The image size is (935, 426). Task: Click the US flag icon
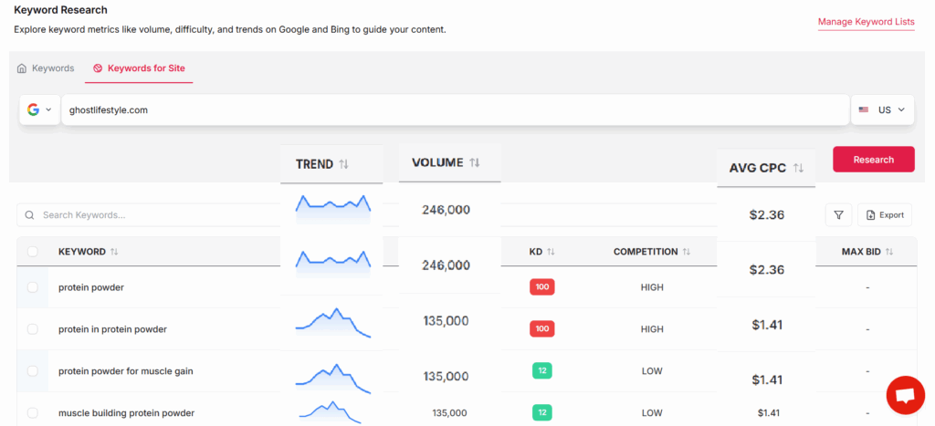(864, 109)
